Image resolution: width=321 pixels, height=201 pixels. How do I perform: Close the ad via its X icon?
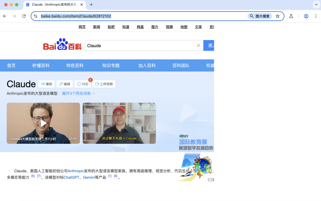pyautogui.click(x=210, y=180)
